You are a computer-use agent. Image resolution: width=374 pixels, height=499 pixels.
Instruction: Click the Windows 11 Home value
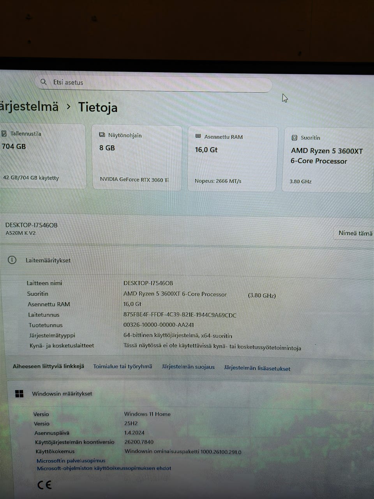click(x=147, y=414)
